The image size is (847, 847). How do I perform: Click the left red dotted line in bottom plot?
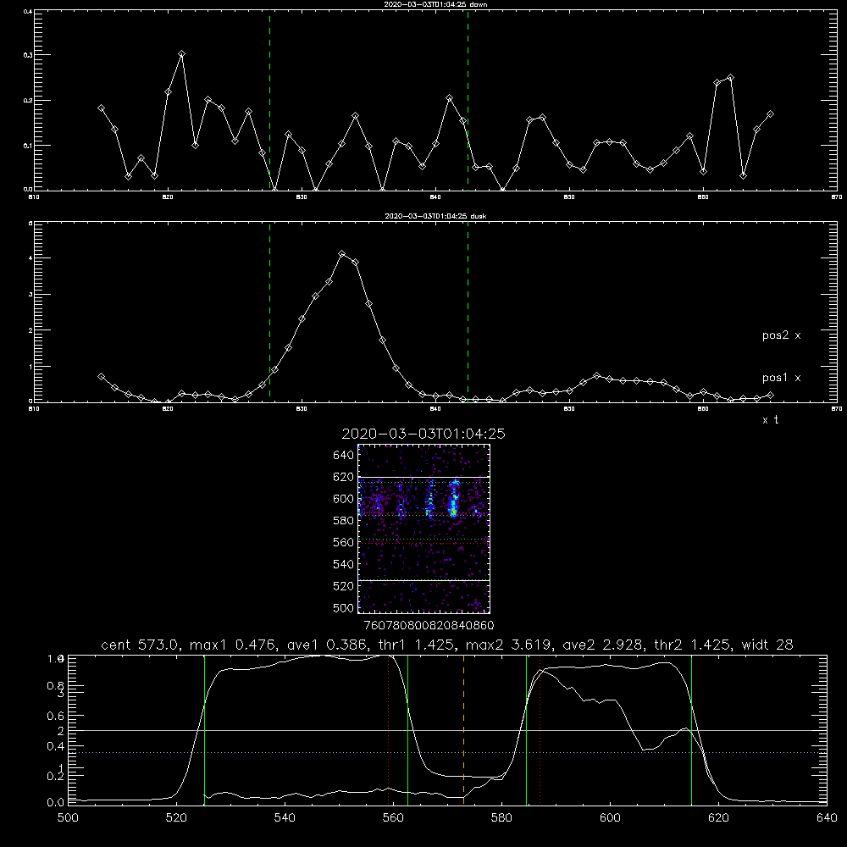pyautogui.click(x=389, y=730)
